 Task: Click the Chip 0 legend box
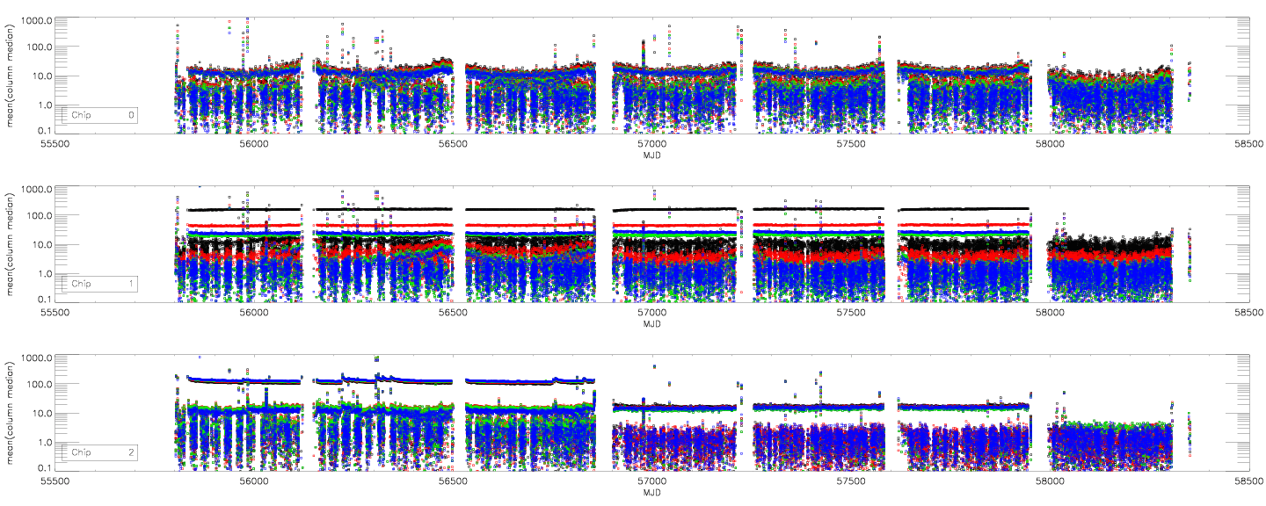[98, 115]
